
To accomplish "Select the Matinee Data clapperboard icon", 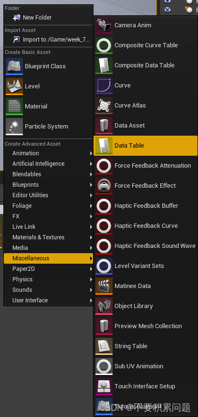I will [104, 286].
